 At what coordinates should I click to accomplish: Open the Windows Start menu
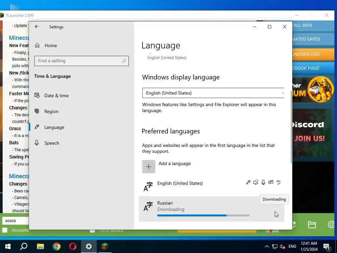tap(8, 246)
